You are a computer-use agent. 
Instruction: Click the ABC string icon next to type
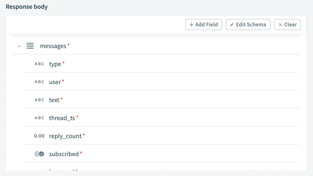click(39, 64)
